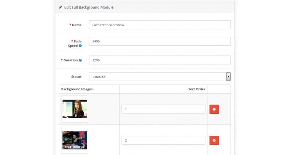Viewport: 290px width, 155px height.
Task: Click the Fade Speed label text
Action: pyautogui.click(x=75, y=43)
